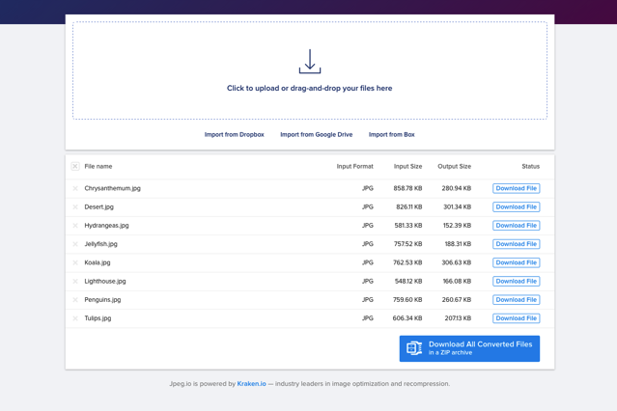The height and width of the screenshot is (411, 617).
Task: Download the converted Penguins.jpg file
Action: point(516,300)
